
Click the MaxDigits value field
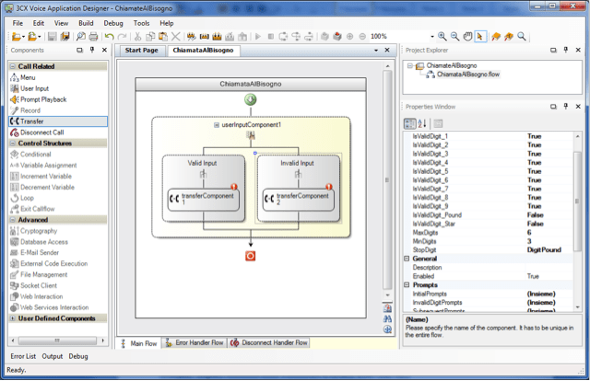pos(549,233)
